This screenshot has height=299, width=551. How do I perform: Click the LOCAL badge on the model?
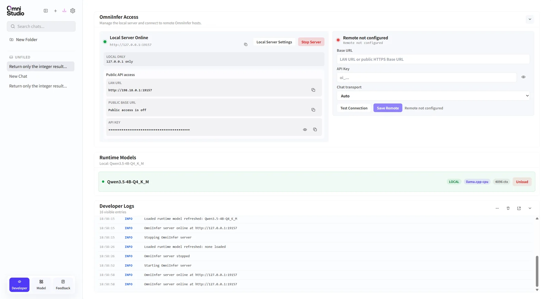click(x=454, y=182)
